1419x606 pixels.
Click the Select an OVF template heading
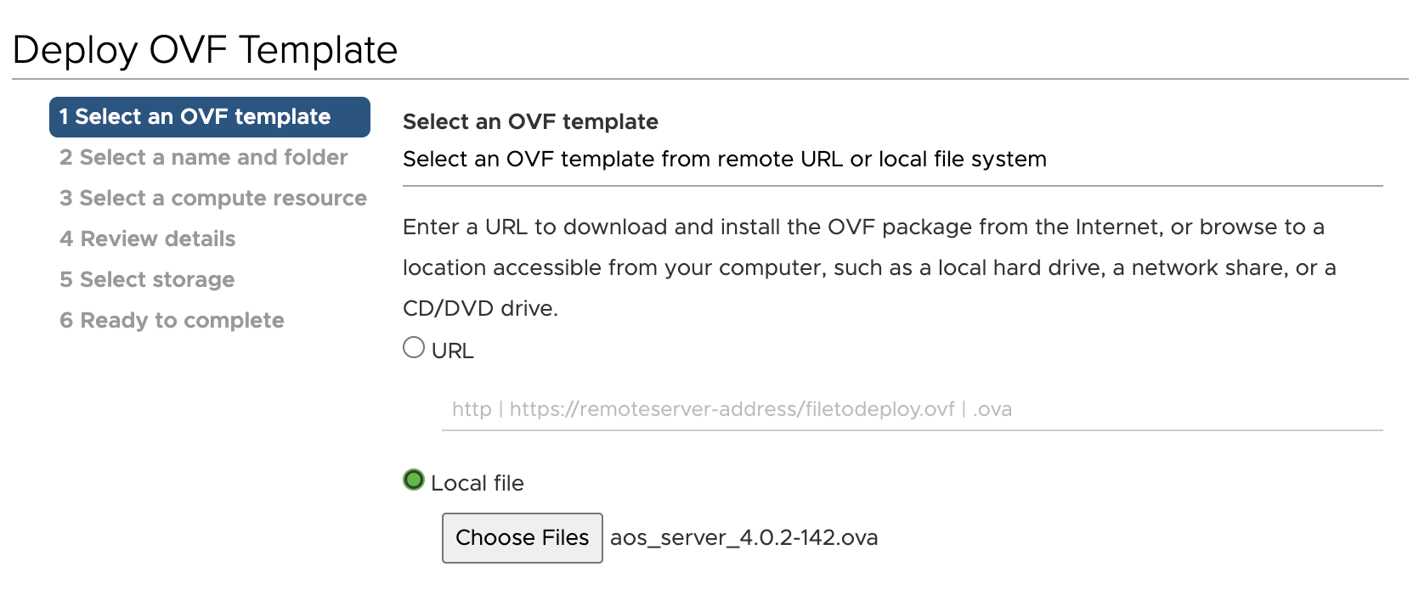[x=529, y=121]
